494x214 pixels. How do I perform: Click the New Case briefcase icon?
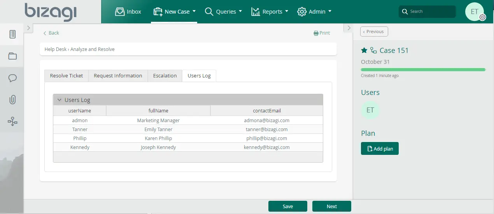tap(158, 12)
